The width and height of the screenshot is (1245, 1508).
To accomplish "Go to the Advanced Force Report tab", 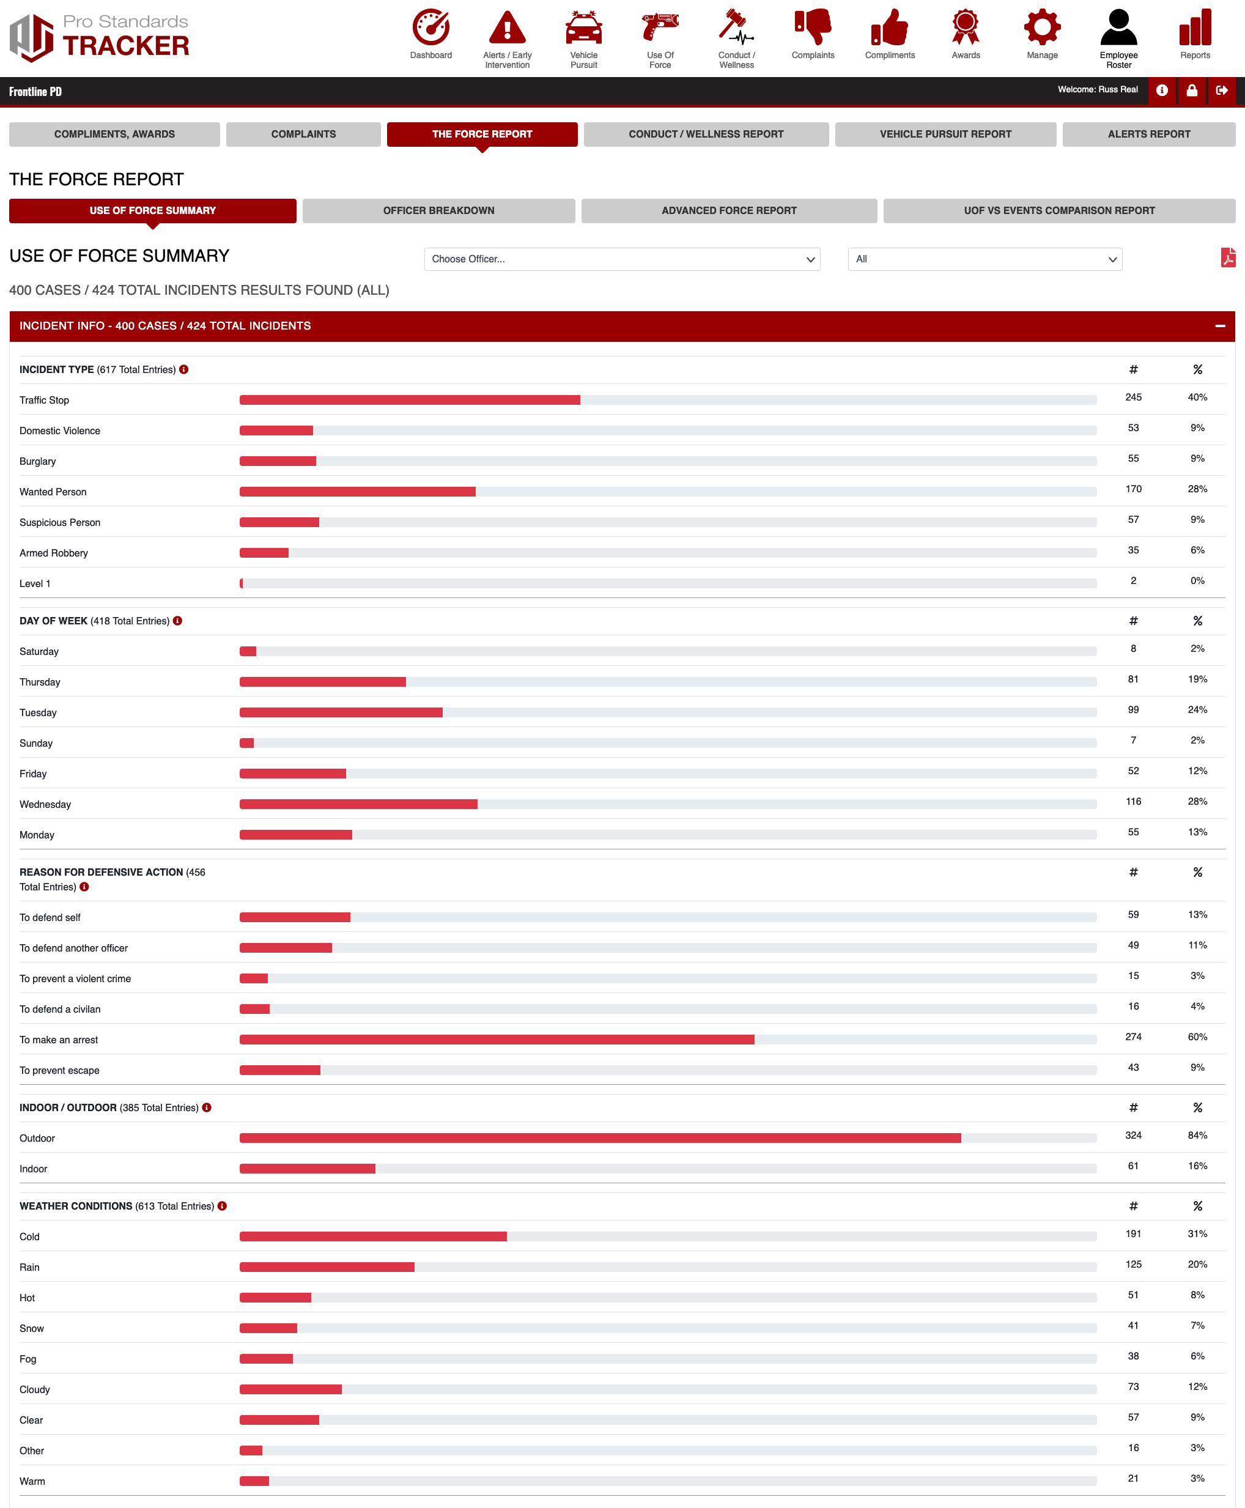I will pyautogui.click(x=728, y=211).
